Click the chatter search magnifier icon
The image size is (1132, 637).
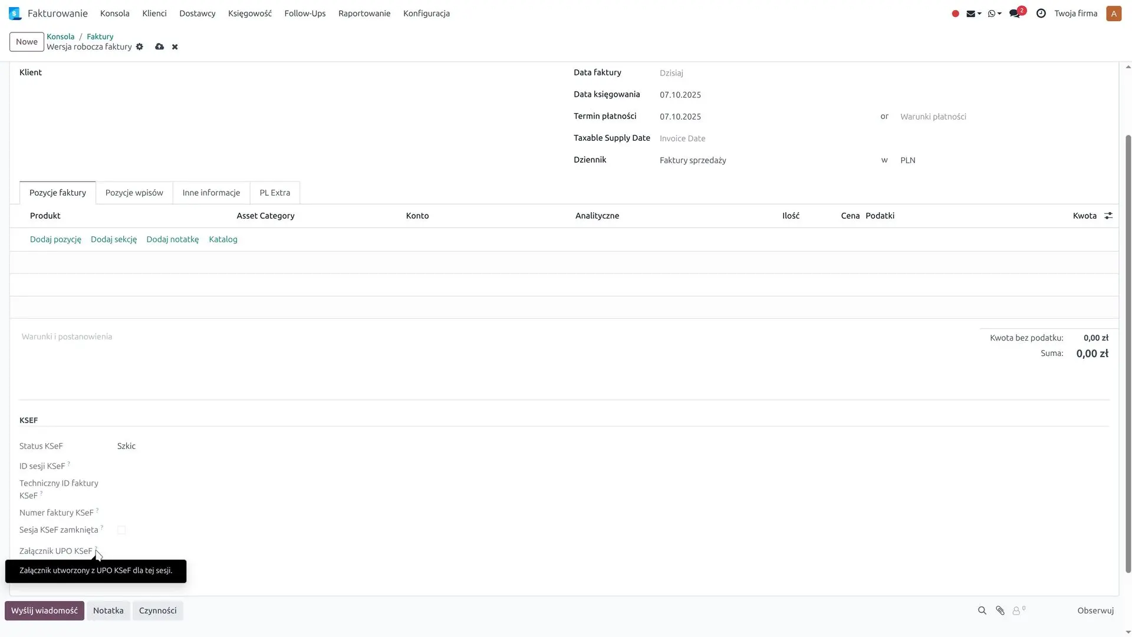point(982,611)
